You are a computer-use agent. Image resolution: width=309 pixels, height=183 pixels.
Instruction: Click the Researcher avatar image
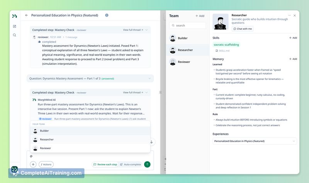[220, 22]
